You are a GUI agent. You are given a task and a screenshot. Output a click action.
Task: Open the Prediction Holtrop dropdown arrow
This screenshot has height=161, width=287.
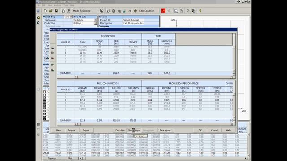coord(96,23)
